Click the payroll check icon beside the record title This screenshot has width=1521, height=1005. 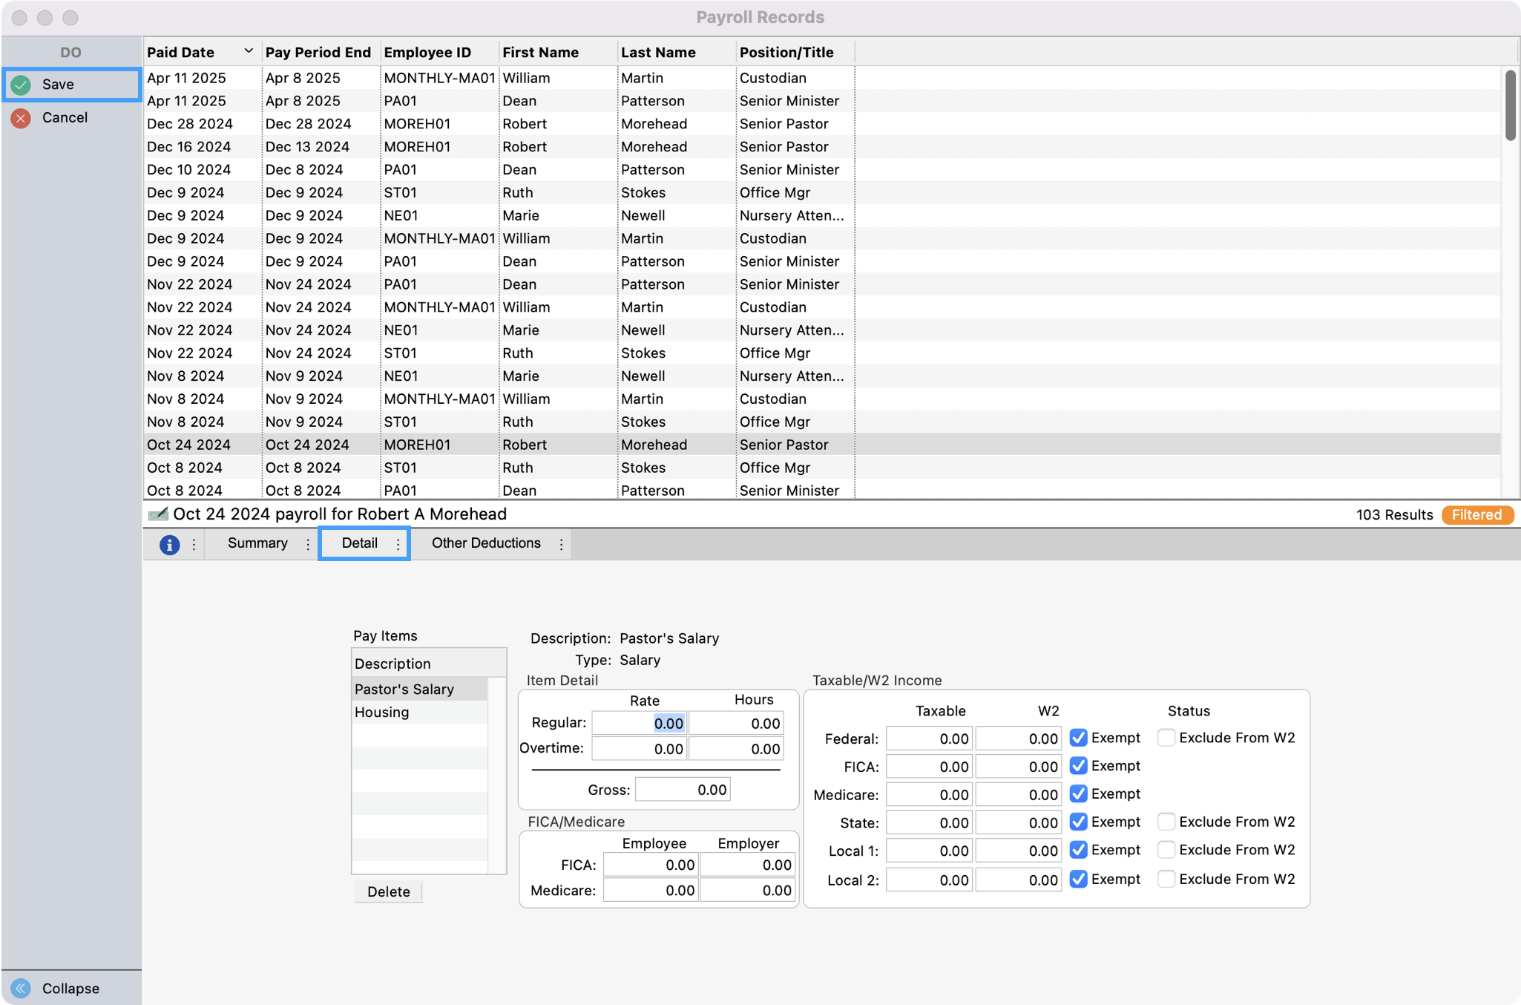point(158,514)
